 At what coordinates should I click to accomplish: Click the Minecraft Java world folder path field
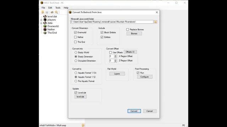[x=112, y=22]
